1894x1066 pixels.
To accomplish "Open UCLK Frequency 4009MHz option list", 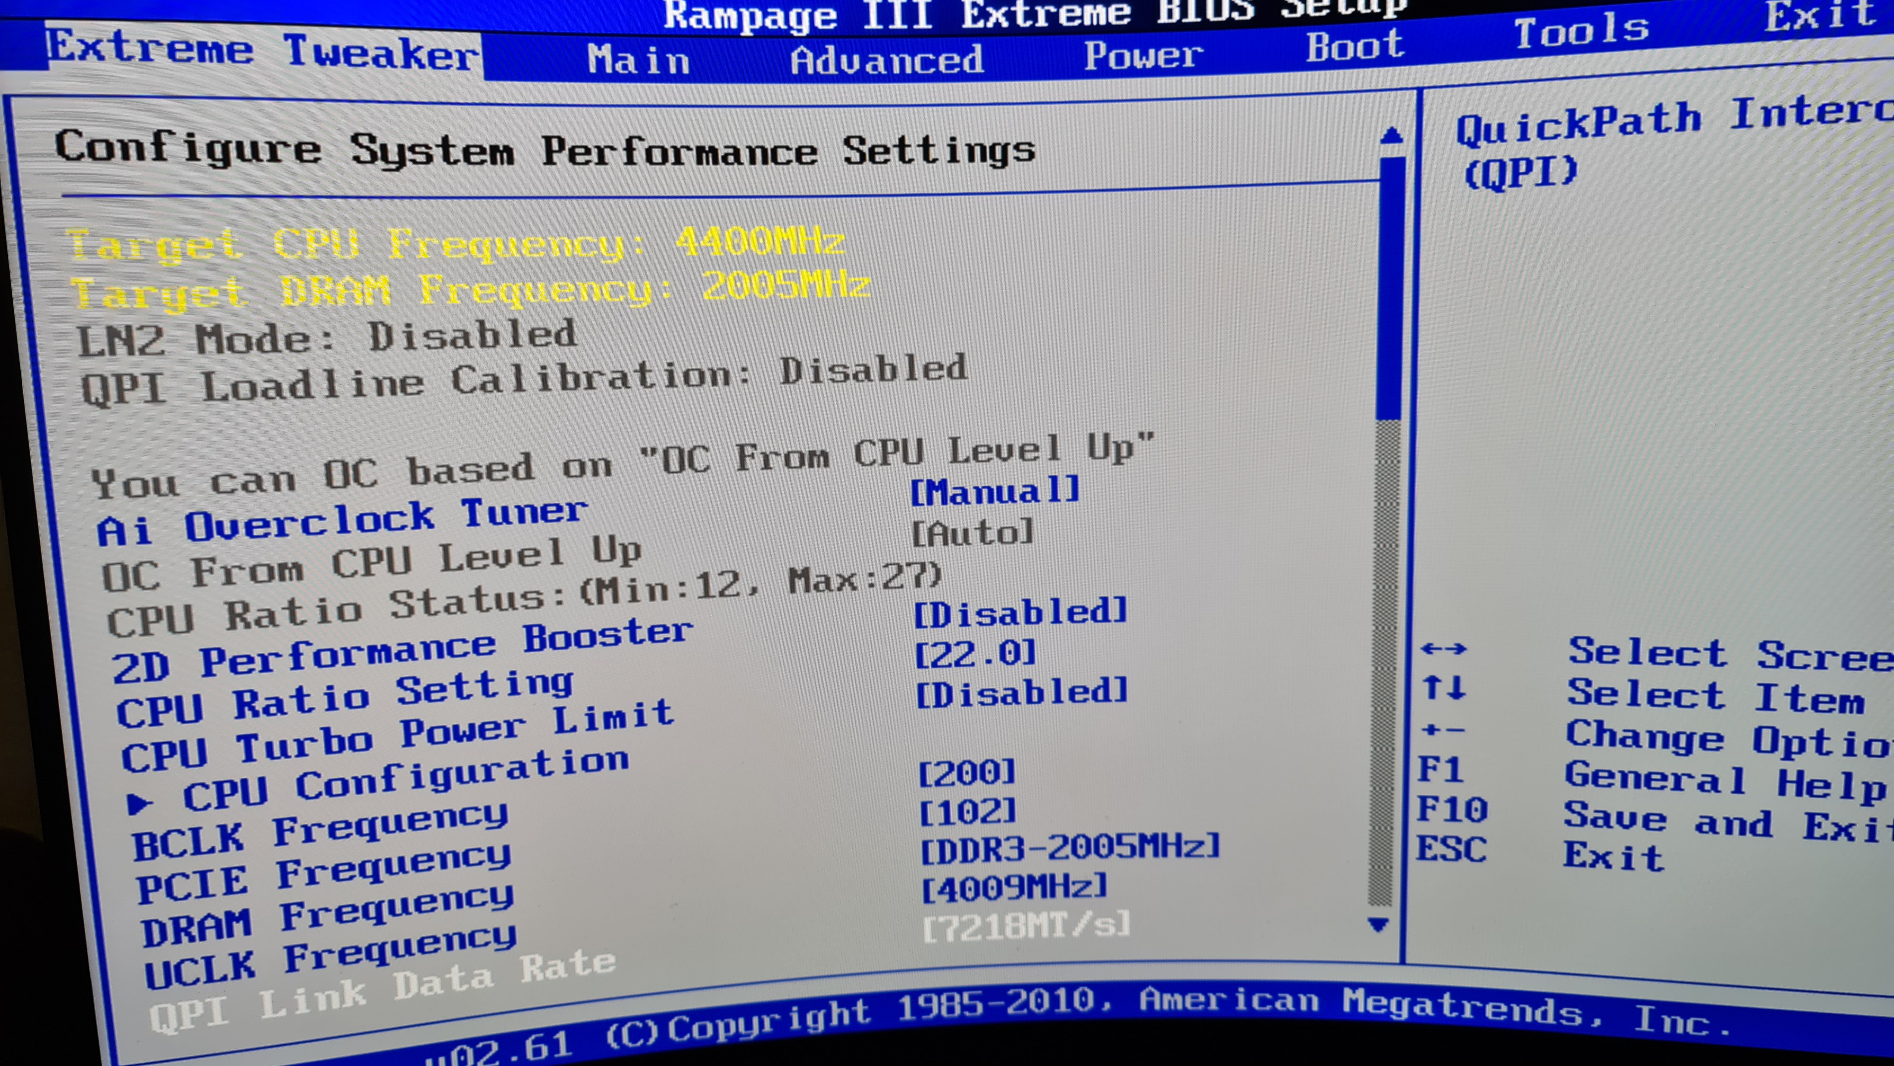I will [x=1014, y=888].
